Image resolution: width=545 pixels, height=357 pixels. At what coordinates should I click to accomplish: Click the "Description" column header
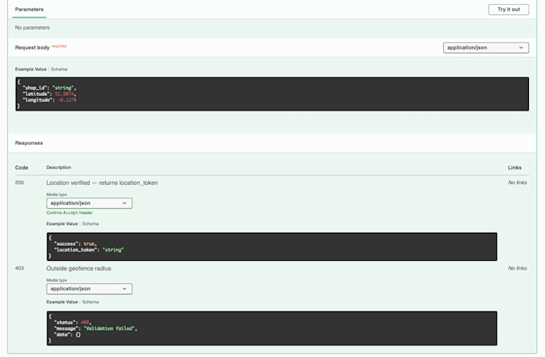click(59, 167)
